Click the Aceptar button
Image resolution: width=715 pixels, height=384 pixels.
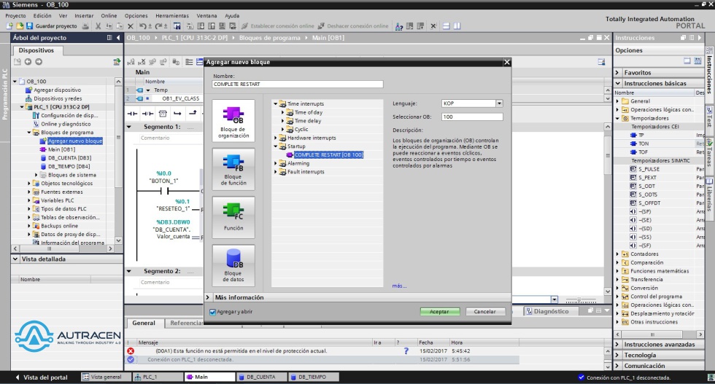(x=439, y=312)
